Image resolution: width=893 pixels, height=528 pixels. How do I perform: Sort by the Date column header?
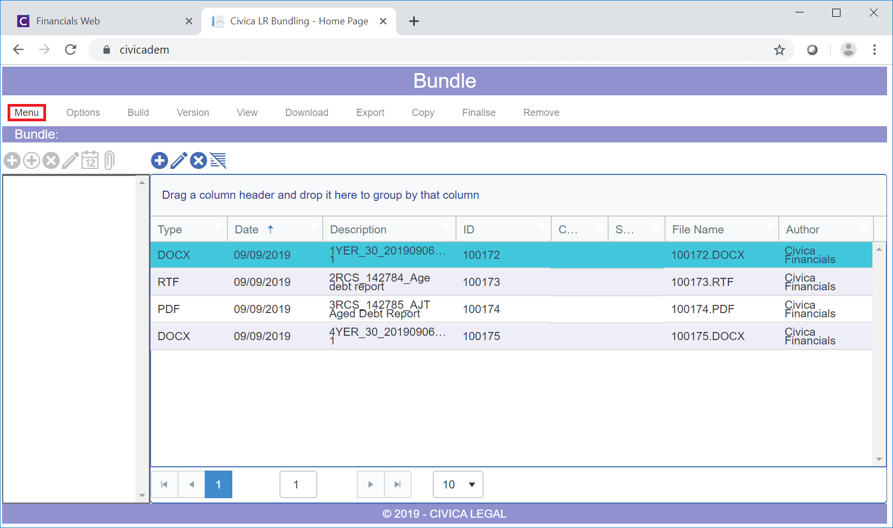pyautogui.click(x=247, y=229)
